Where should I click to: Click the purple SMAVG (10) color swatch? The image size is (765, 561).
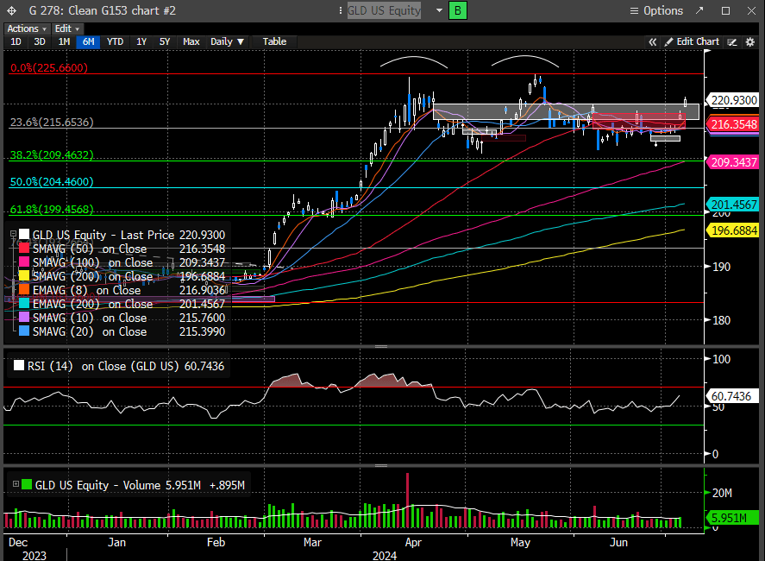pos(24,318)
